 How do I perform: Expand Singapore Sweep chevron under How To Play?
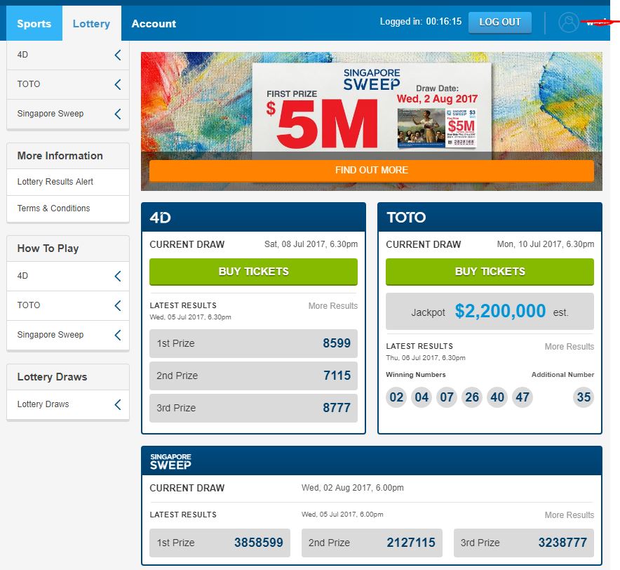pyautogui.click(x=118, y=335)
